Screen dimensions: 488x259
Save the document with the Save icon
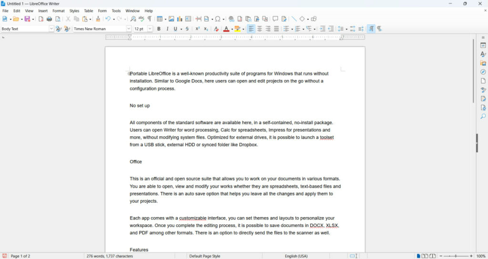(x=27, y=19)
